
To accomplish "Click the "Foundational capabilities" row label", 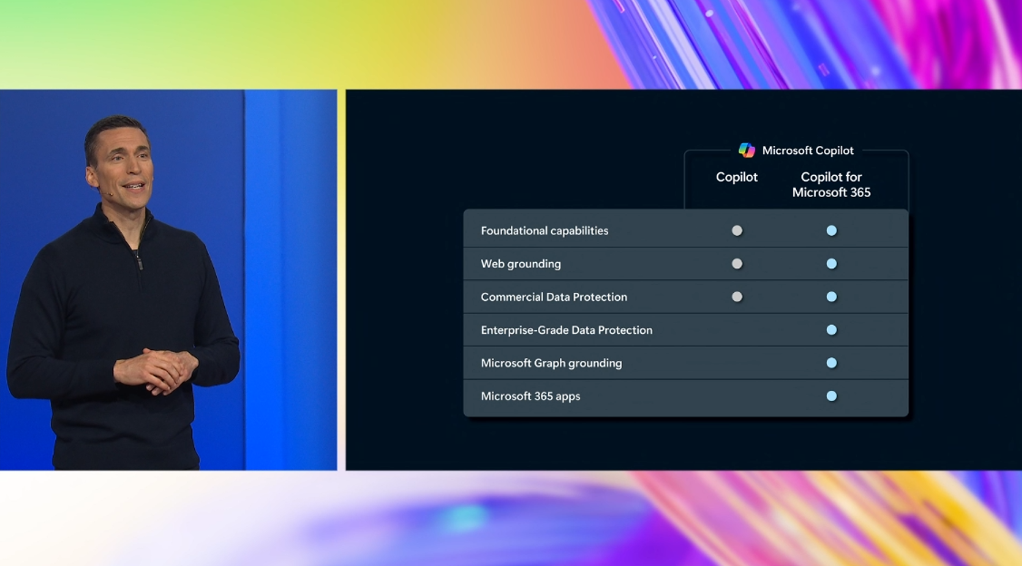I will (x=545, y=230).
